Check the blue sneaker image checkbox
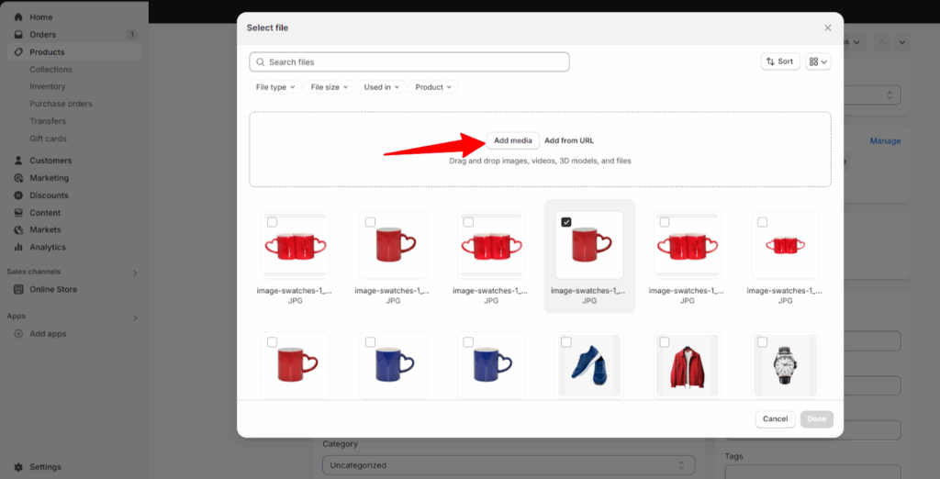 tap(566, 342)
